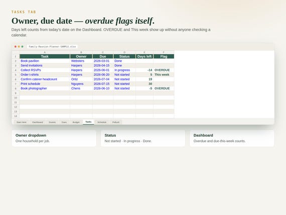Click the 'Order t-shirts' task cell
The width and height of the screenshot is (286, 215).
(45, 74)
